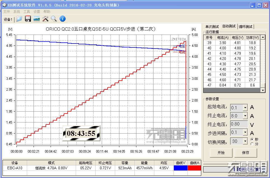This screenshot has height=178, width=270.
Task: Select row 47 with current 0.84
Action: tap(232, 85)
